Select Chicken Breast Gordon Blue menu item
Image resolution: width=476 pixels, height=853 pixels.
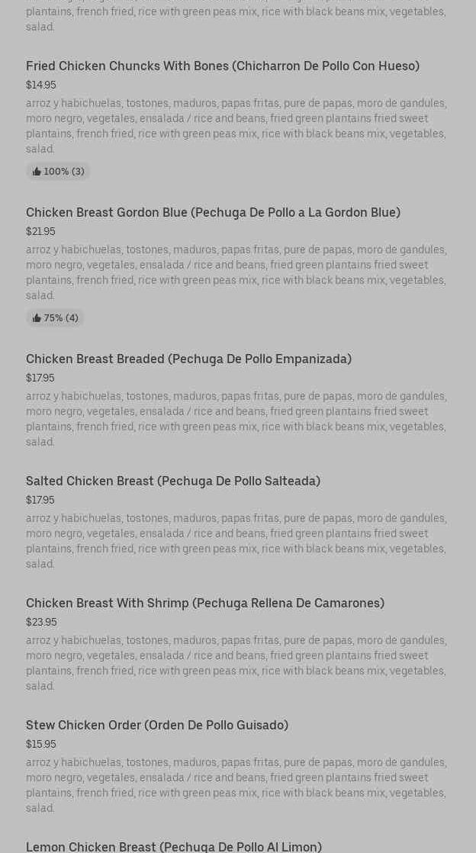tap(213, 212)
